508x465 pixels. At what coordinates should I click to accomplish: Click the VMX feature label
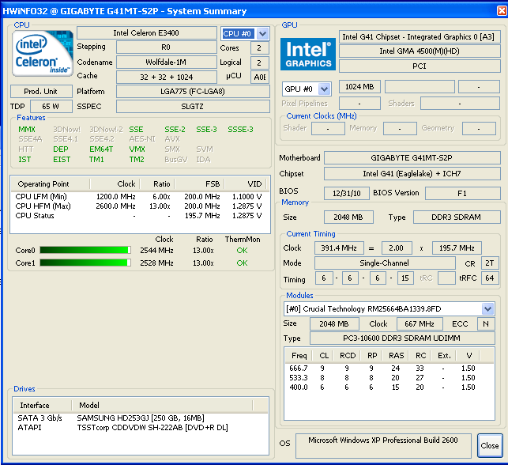pyautogui.click(x=137, y=149)
